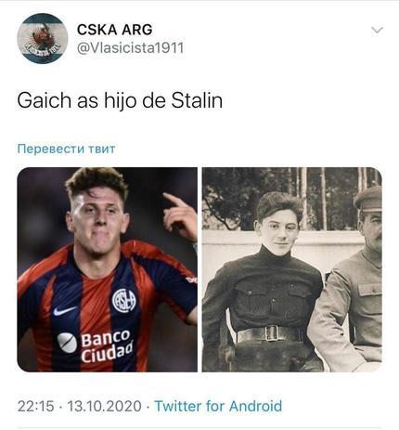Screen dimensions: 399x430
Task: Click the 22:15 timestamp
Action: tap(36, 406)
